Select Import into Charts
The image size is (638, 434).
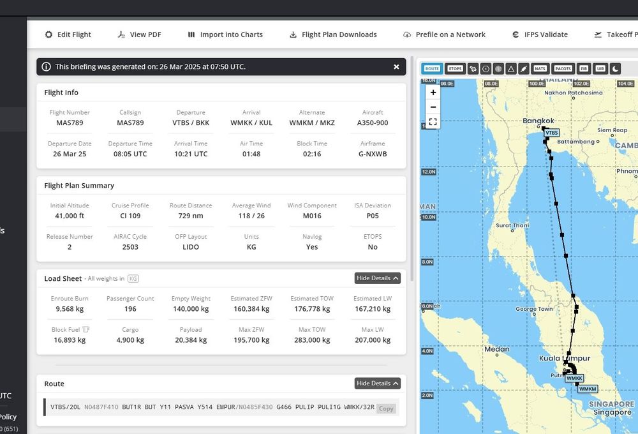pos(225,34)
